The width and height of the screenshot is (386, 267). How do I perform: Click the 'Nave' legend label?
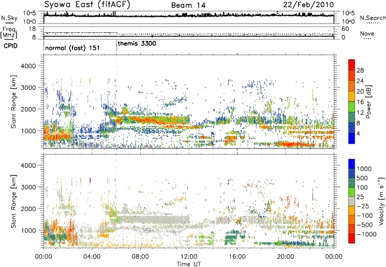367,33
